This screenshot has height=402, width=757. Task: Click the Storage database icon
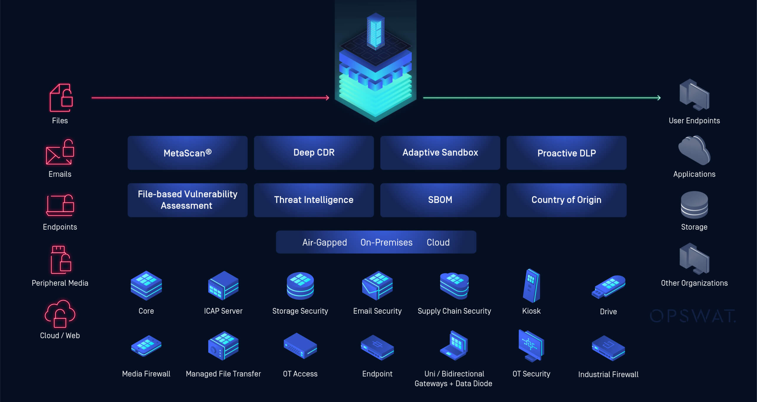[x=694, y=205]
